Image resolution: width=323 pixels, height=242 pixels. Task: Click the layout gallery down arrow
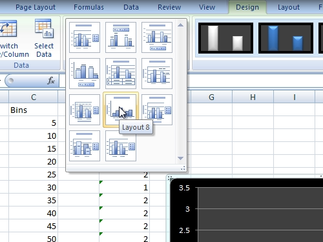coord(180,158)
